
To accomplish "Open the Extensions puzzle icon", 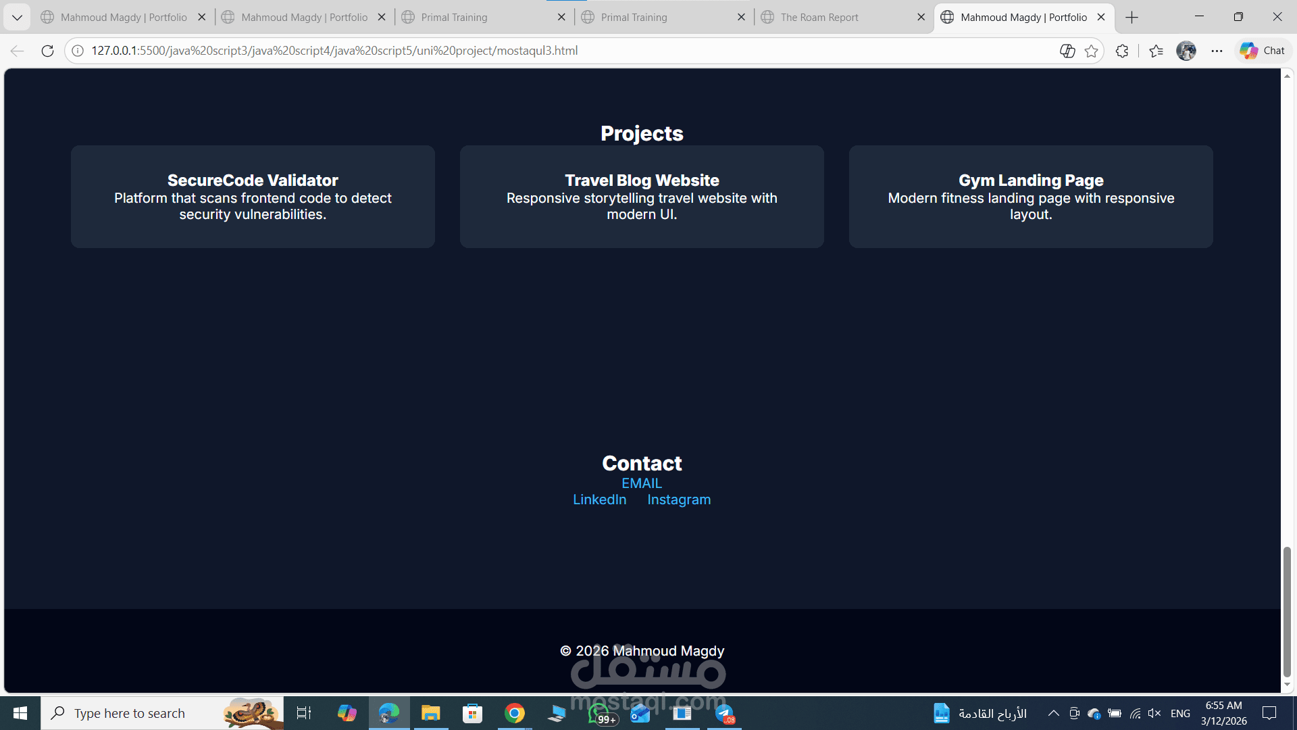I will [1122, 51].
